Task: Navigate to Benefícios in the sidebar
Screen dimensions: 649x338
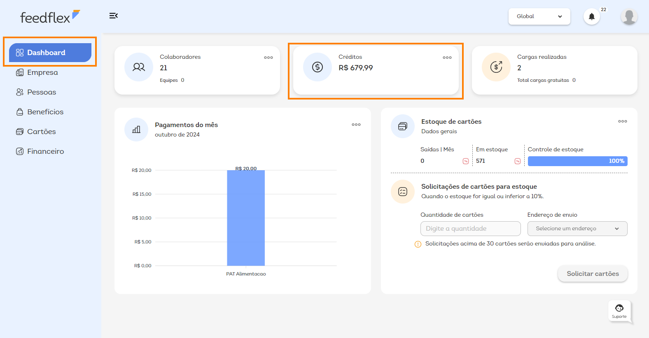Action: (45, 112)
